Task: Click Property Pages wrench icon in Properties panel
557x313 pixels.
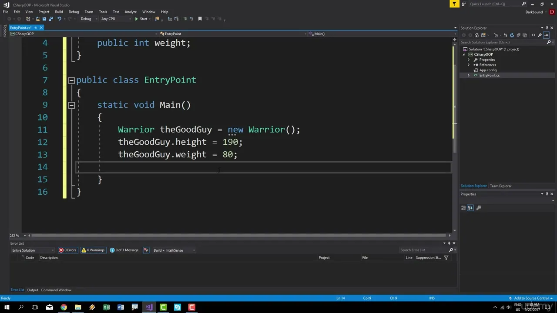Action: tap(479, 208)
